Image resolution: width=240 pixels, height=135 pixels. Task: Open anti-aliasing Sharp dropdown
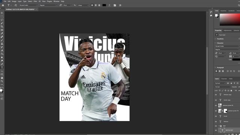click(83, 5)
